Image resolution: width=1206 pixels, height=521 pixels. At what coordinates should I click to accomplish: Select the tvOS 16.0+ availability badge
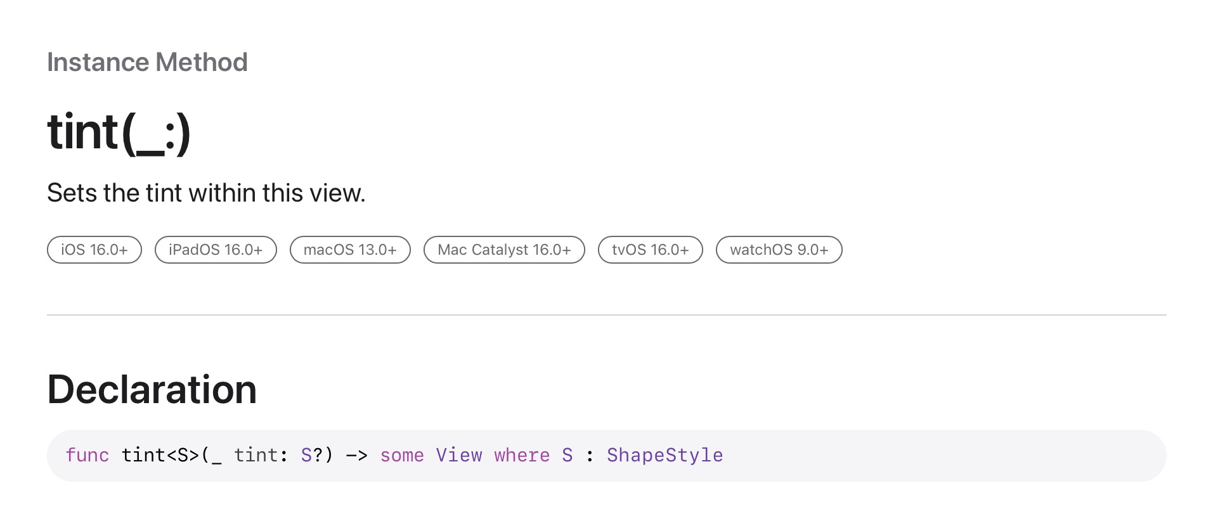click(650, 250)
